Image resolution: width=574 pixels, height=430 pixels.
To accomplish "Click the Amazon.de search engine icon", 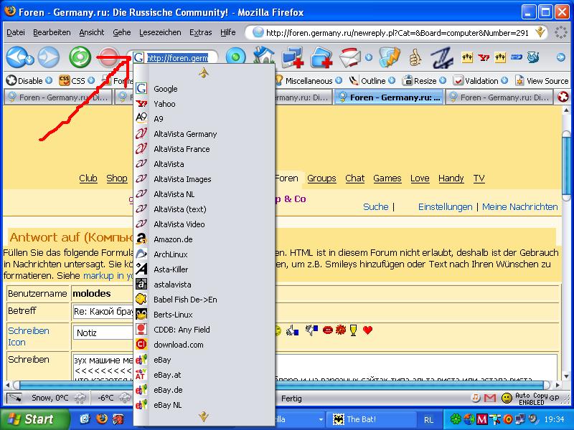I will point(141,239).
